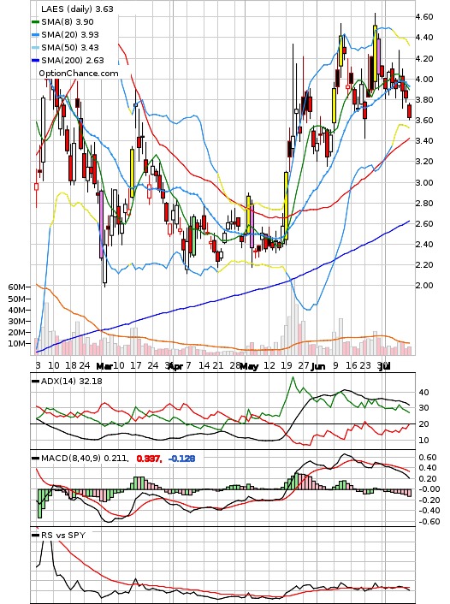This screenshot has height=604, width=450.
Task: Select the SMA(50) 3.43 legend label
Action: (x=70, y=47)
